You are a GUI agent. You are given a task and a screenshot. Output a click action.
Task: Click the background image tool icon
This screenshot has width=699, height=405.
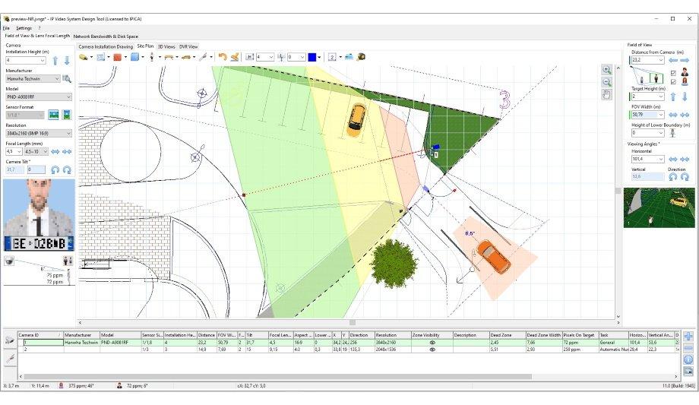101,57
